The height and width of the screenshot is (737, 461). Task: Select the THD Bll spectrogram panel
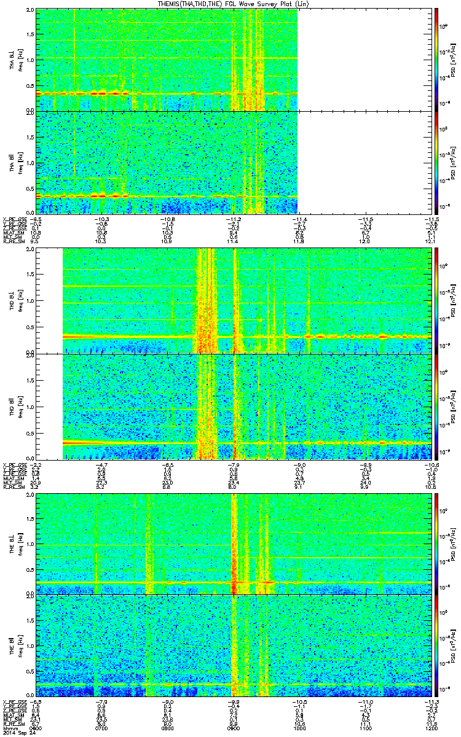232,407
